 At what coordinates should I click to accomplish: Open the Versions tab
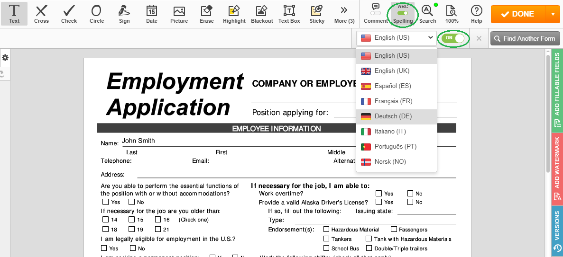pyautogui.click(x=557, y=231)
